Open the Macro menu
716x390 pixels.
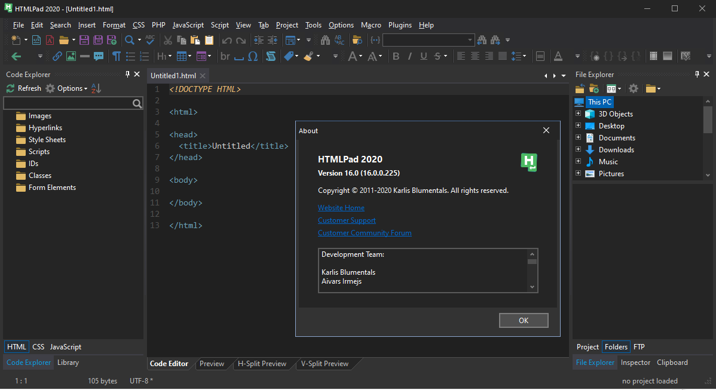point(371,25)
